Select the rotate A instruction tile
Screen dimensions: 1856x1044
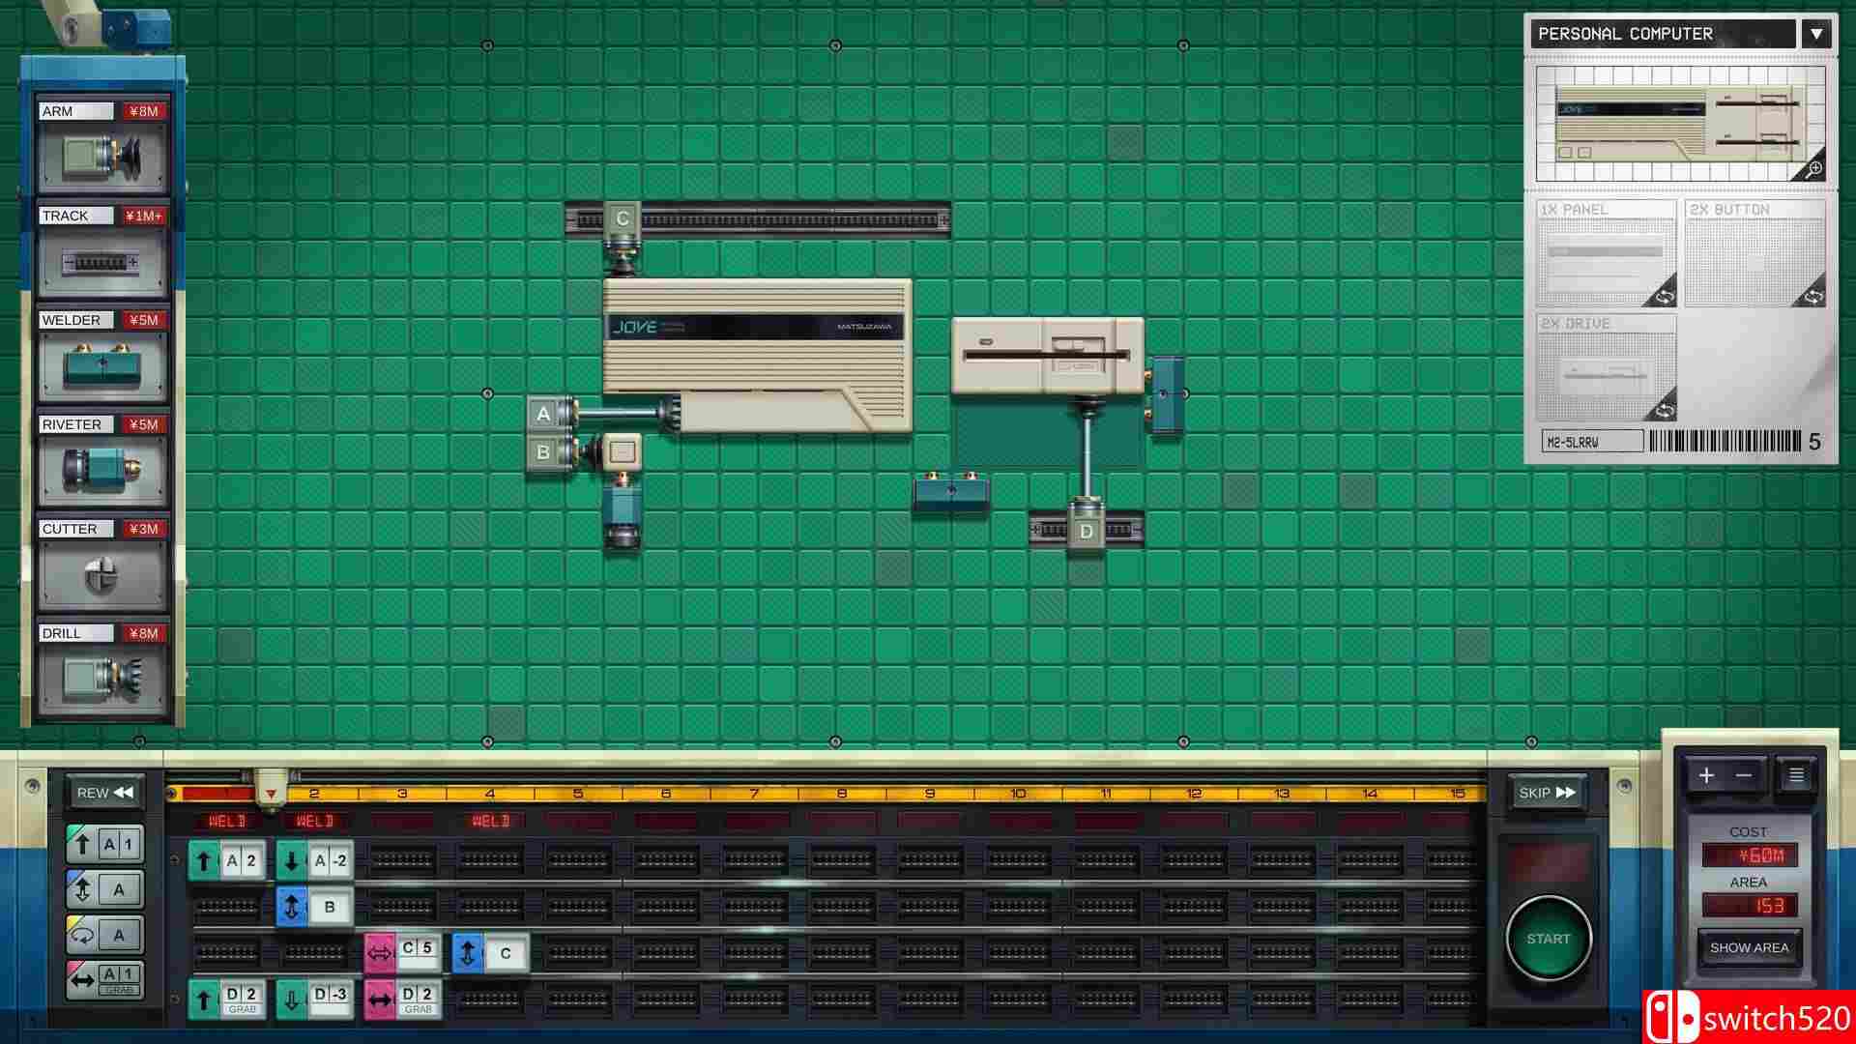pyautogui.click(x=104, y=935)
